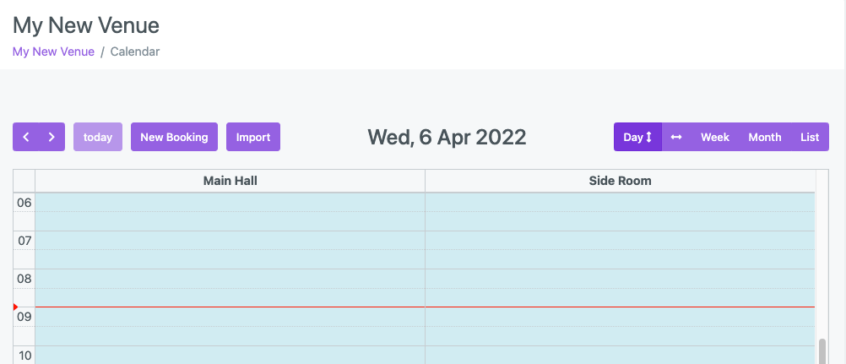Image resolution: width=846 pixels, height=364 pixels.
Task: Switch to horizontal timeline view arrow icon
Action: tap(676, 137)
